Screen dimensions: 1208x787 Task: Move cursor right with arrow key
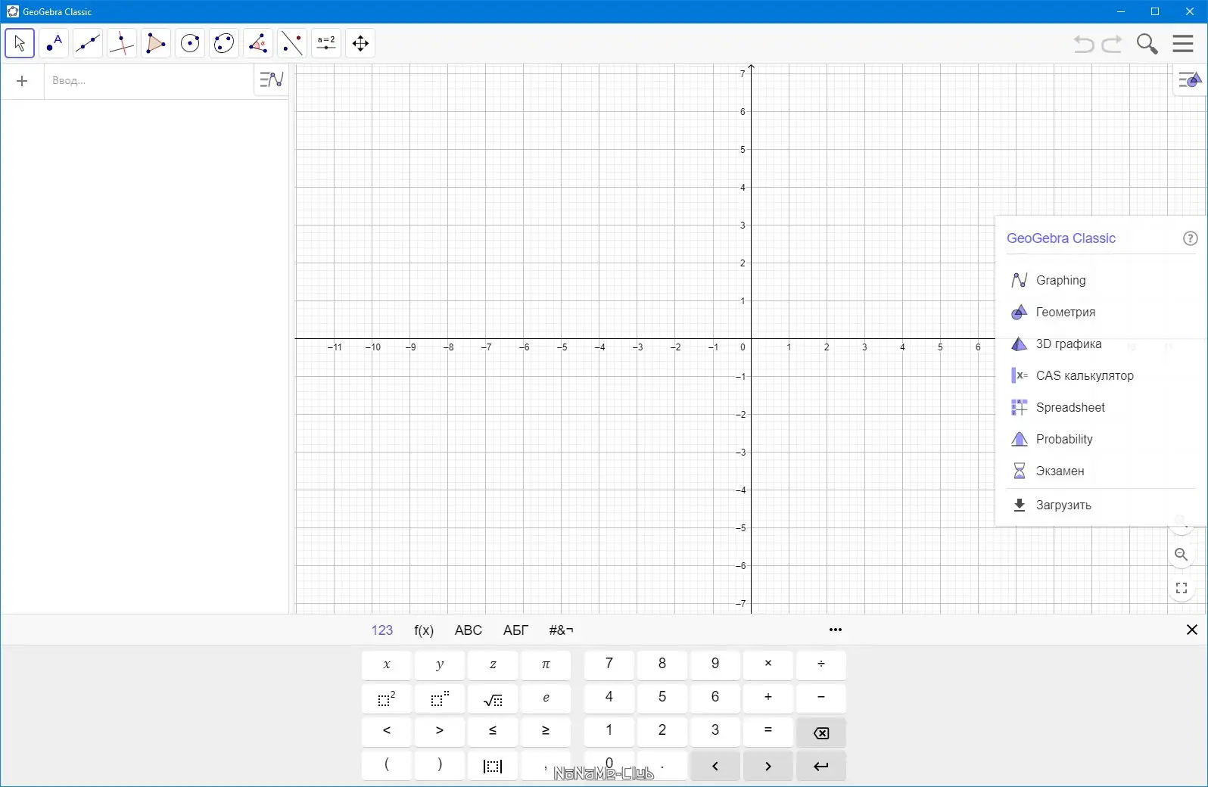768,766
